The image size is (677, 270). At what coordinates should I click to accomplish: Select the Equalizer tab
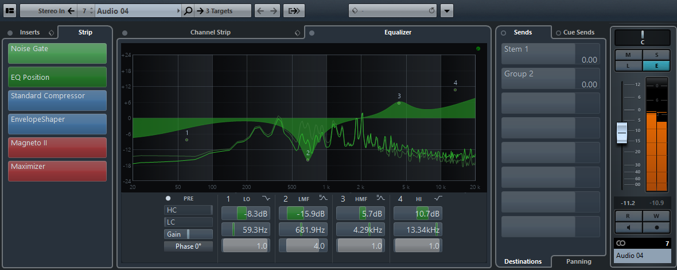tap(398, 32)
